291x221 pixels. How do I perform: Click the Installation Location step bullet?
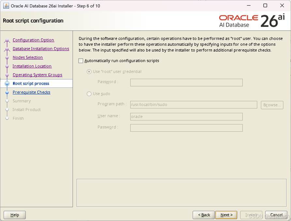click(x=7, y=66)
